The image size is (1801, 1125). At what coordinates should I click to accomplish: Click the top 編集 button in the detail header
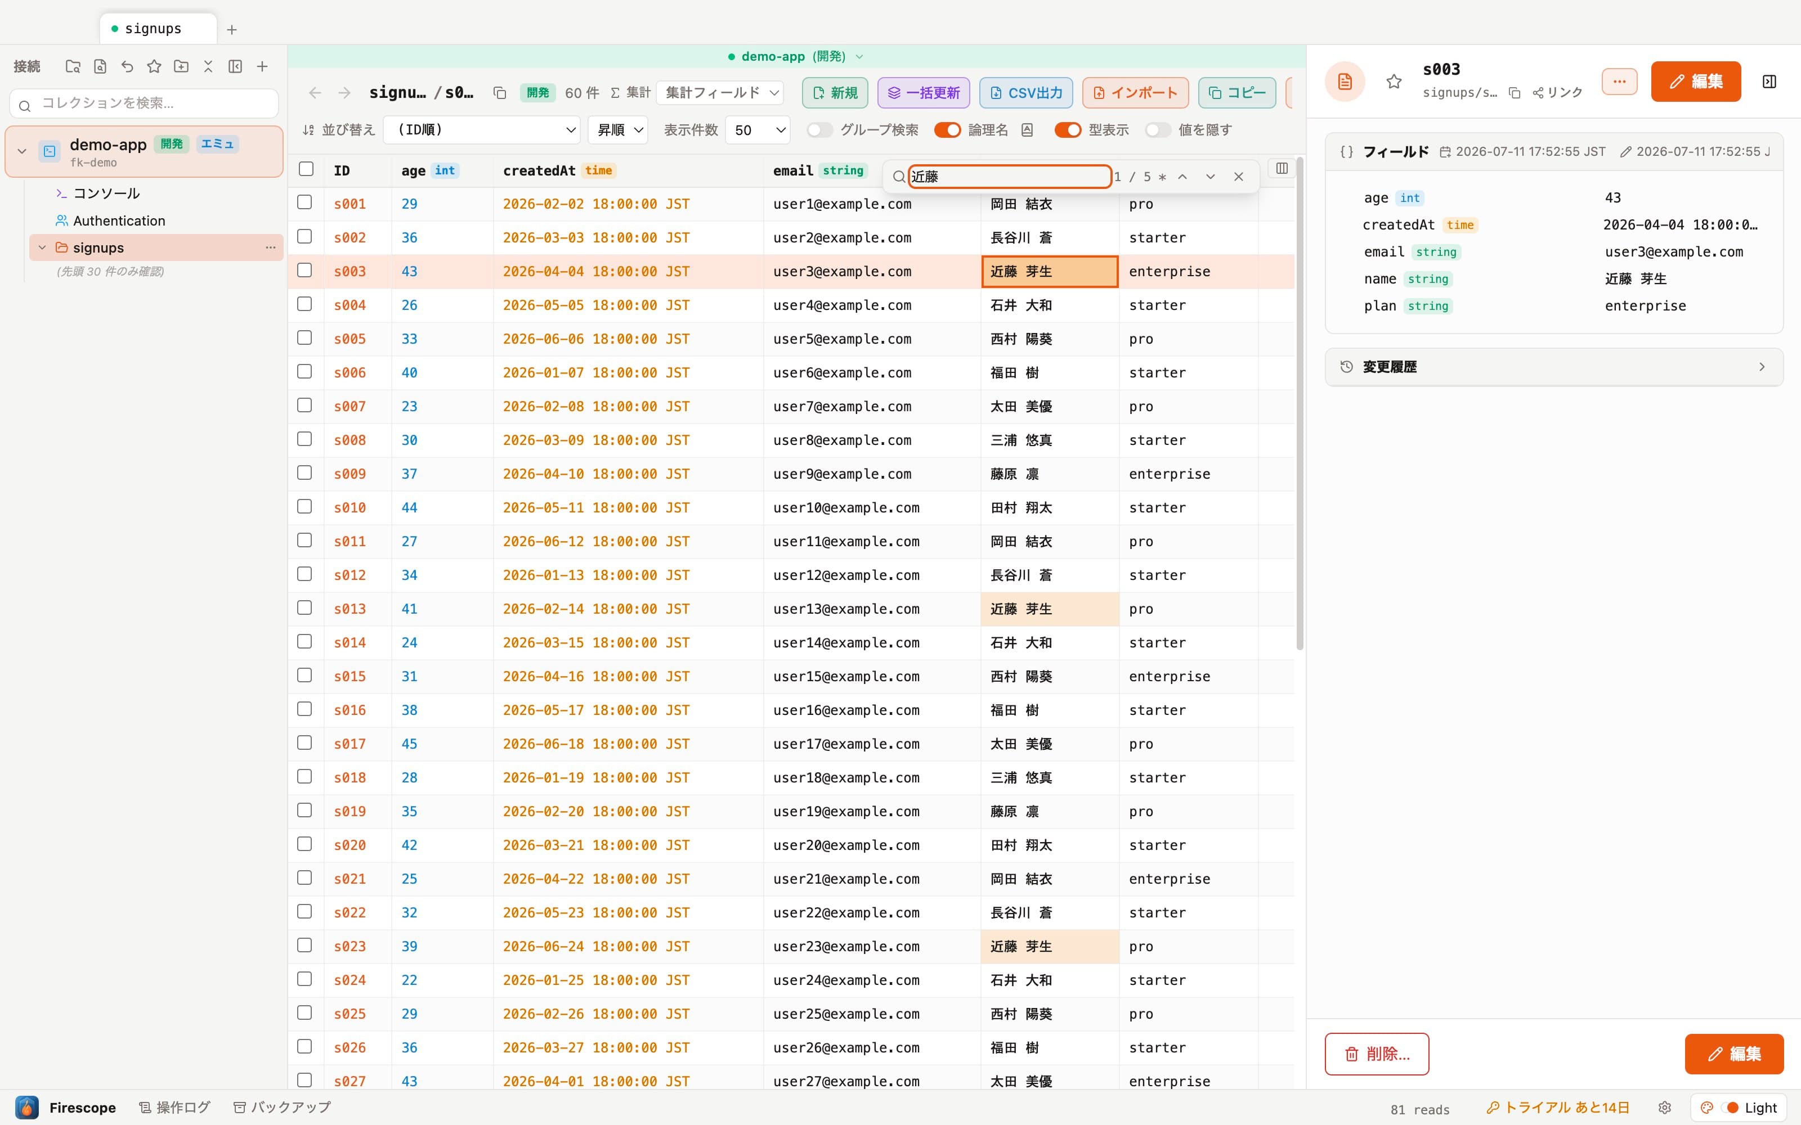tap(1696, 81)
